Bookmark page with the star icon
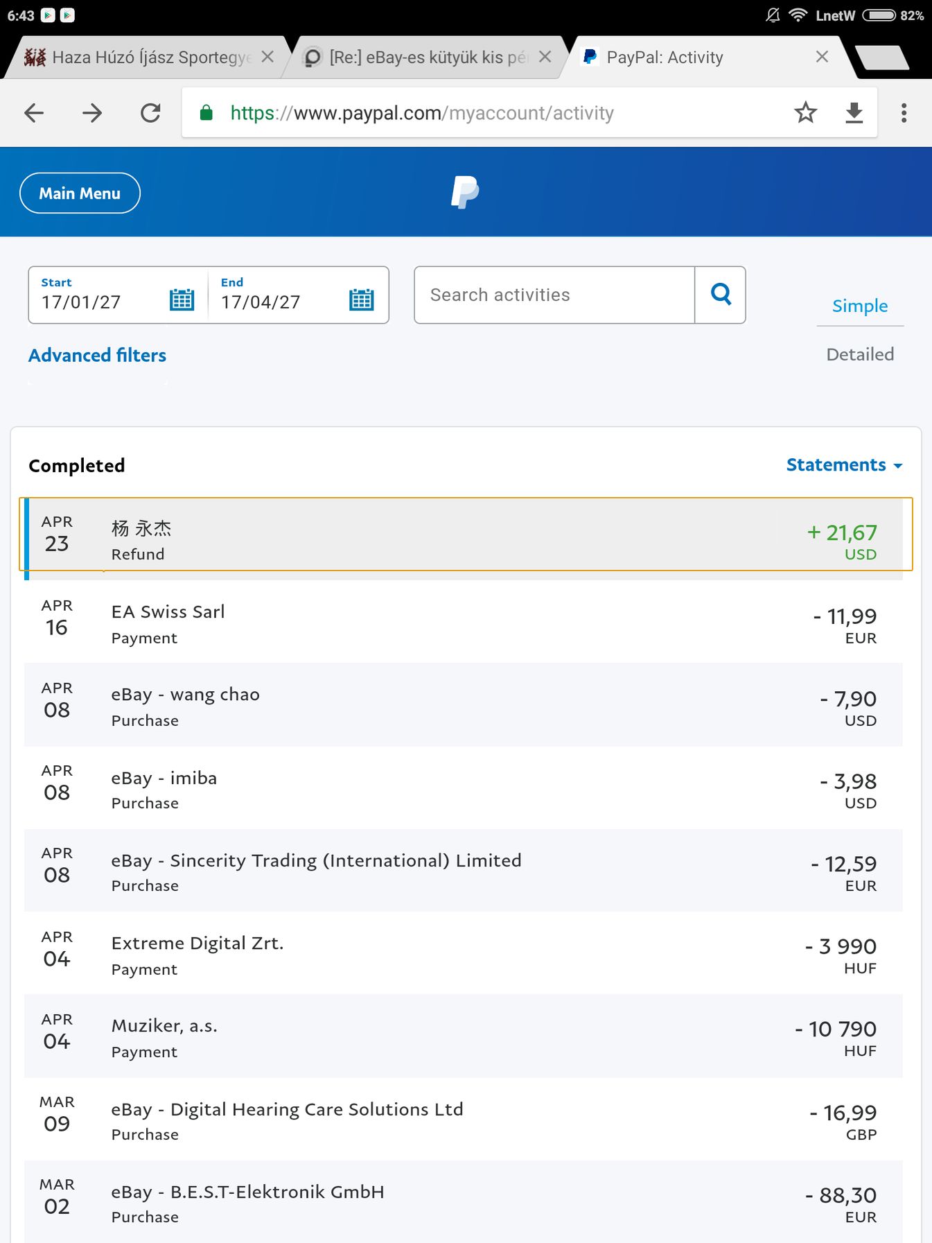 click(805, 113)
